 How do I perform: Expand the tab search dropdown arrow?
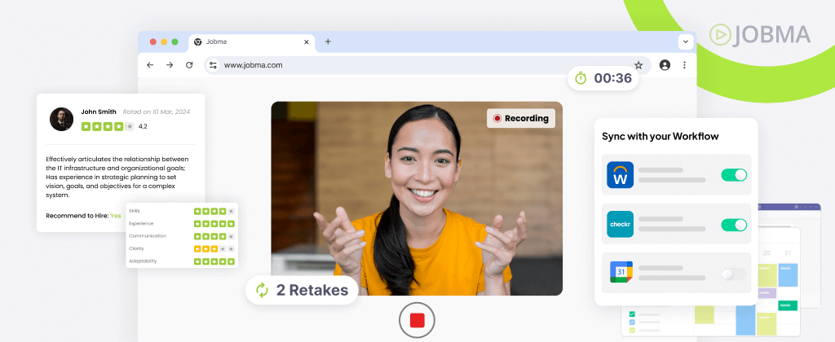[685, 42]
